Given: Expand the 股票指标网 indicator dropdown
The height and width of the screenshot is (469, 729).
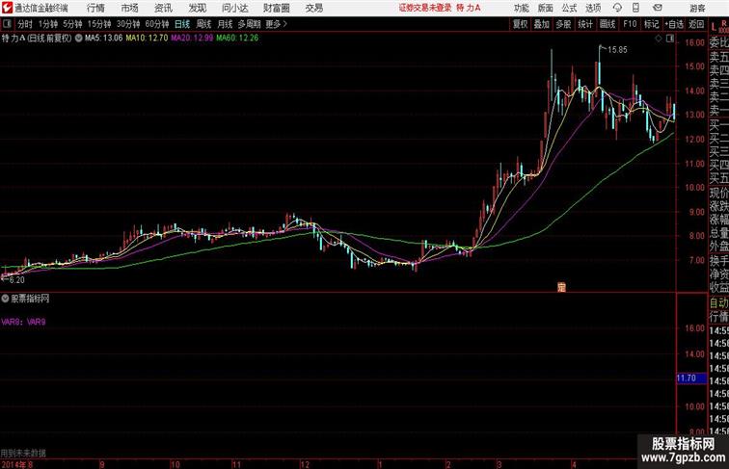Looking at the screenshot, I should point(5,299).
